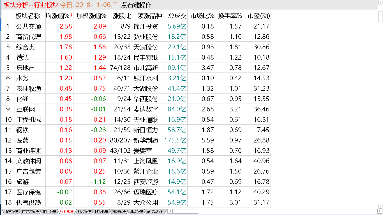The width and height of the screenshot is (383, 215).
Task: Select the 水务 sector row
Action: point(136,78)
